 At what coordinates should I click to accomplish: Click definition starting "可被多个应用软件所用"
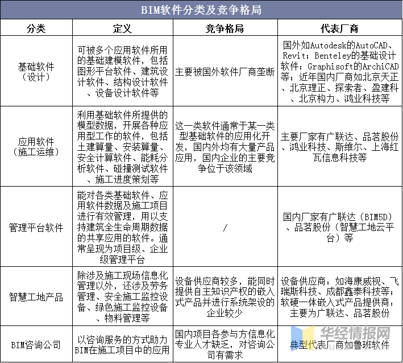[x=123, y=72]
